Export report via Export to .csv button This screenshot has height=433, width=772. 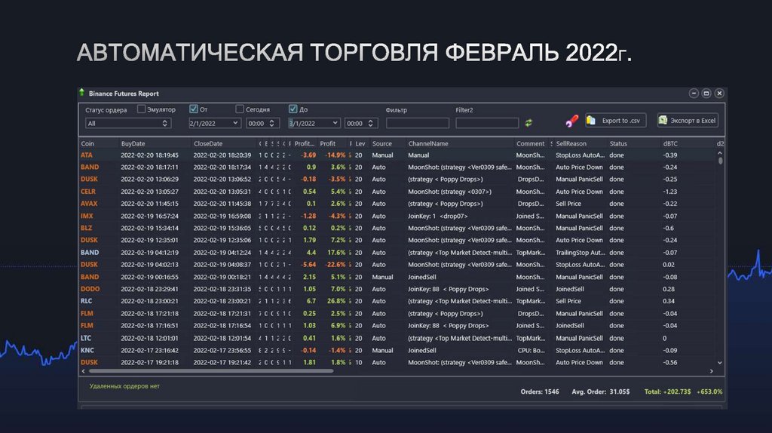(615, 121)
